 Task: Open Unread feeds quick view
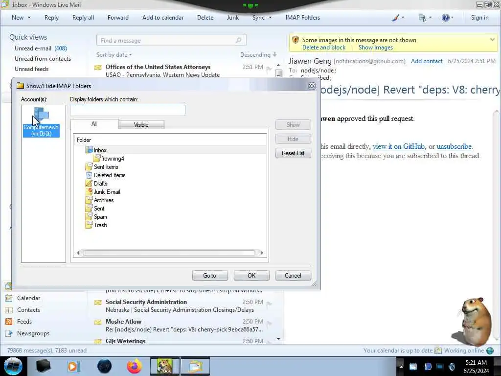point(32,69)
